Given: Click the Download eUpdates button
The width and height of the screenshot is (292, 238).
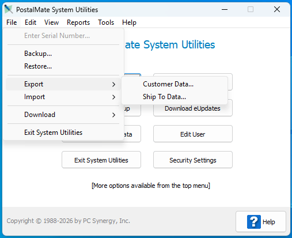Looking at the screenshot, I should point(193,108).
